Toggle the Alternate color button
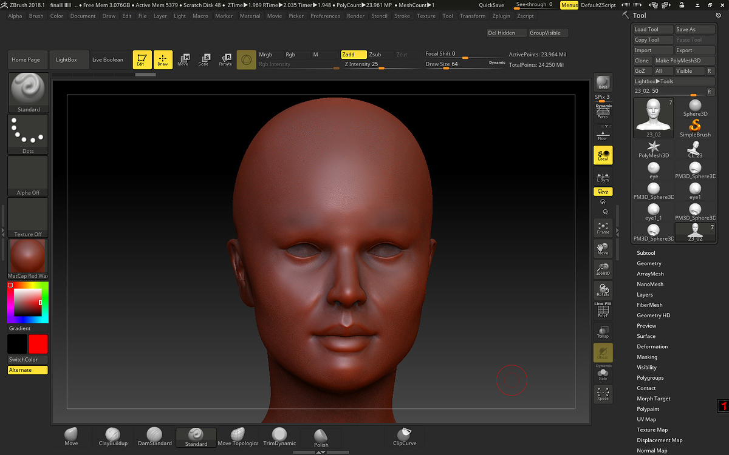The width and height of the screenshot is (729, 455). tap(28, 370)
